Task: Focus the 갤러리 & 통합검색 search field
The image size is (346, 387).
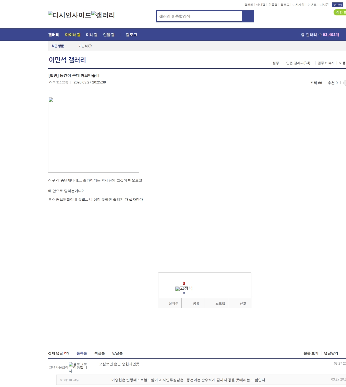Action: [199, 16]
